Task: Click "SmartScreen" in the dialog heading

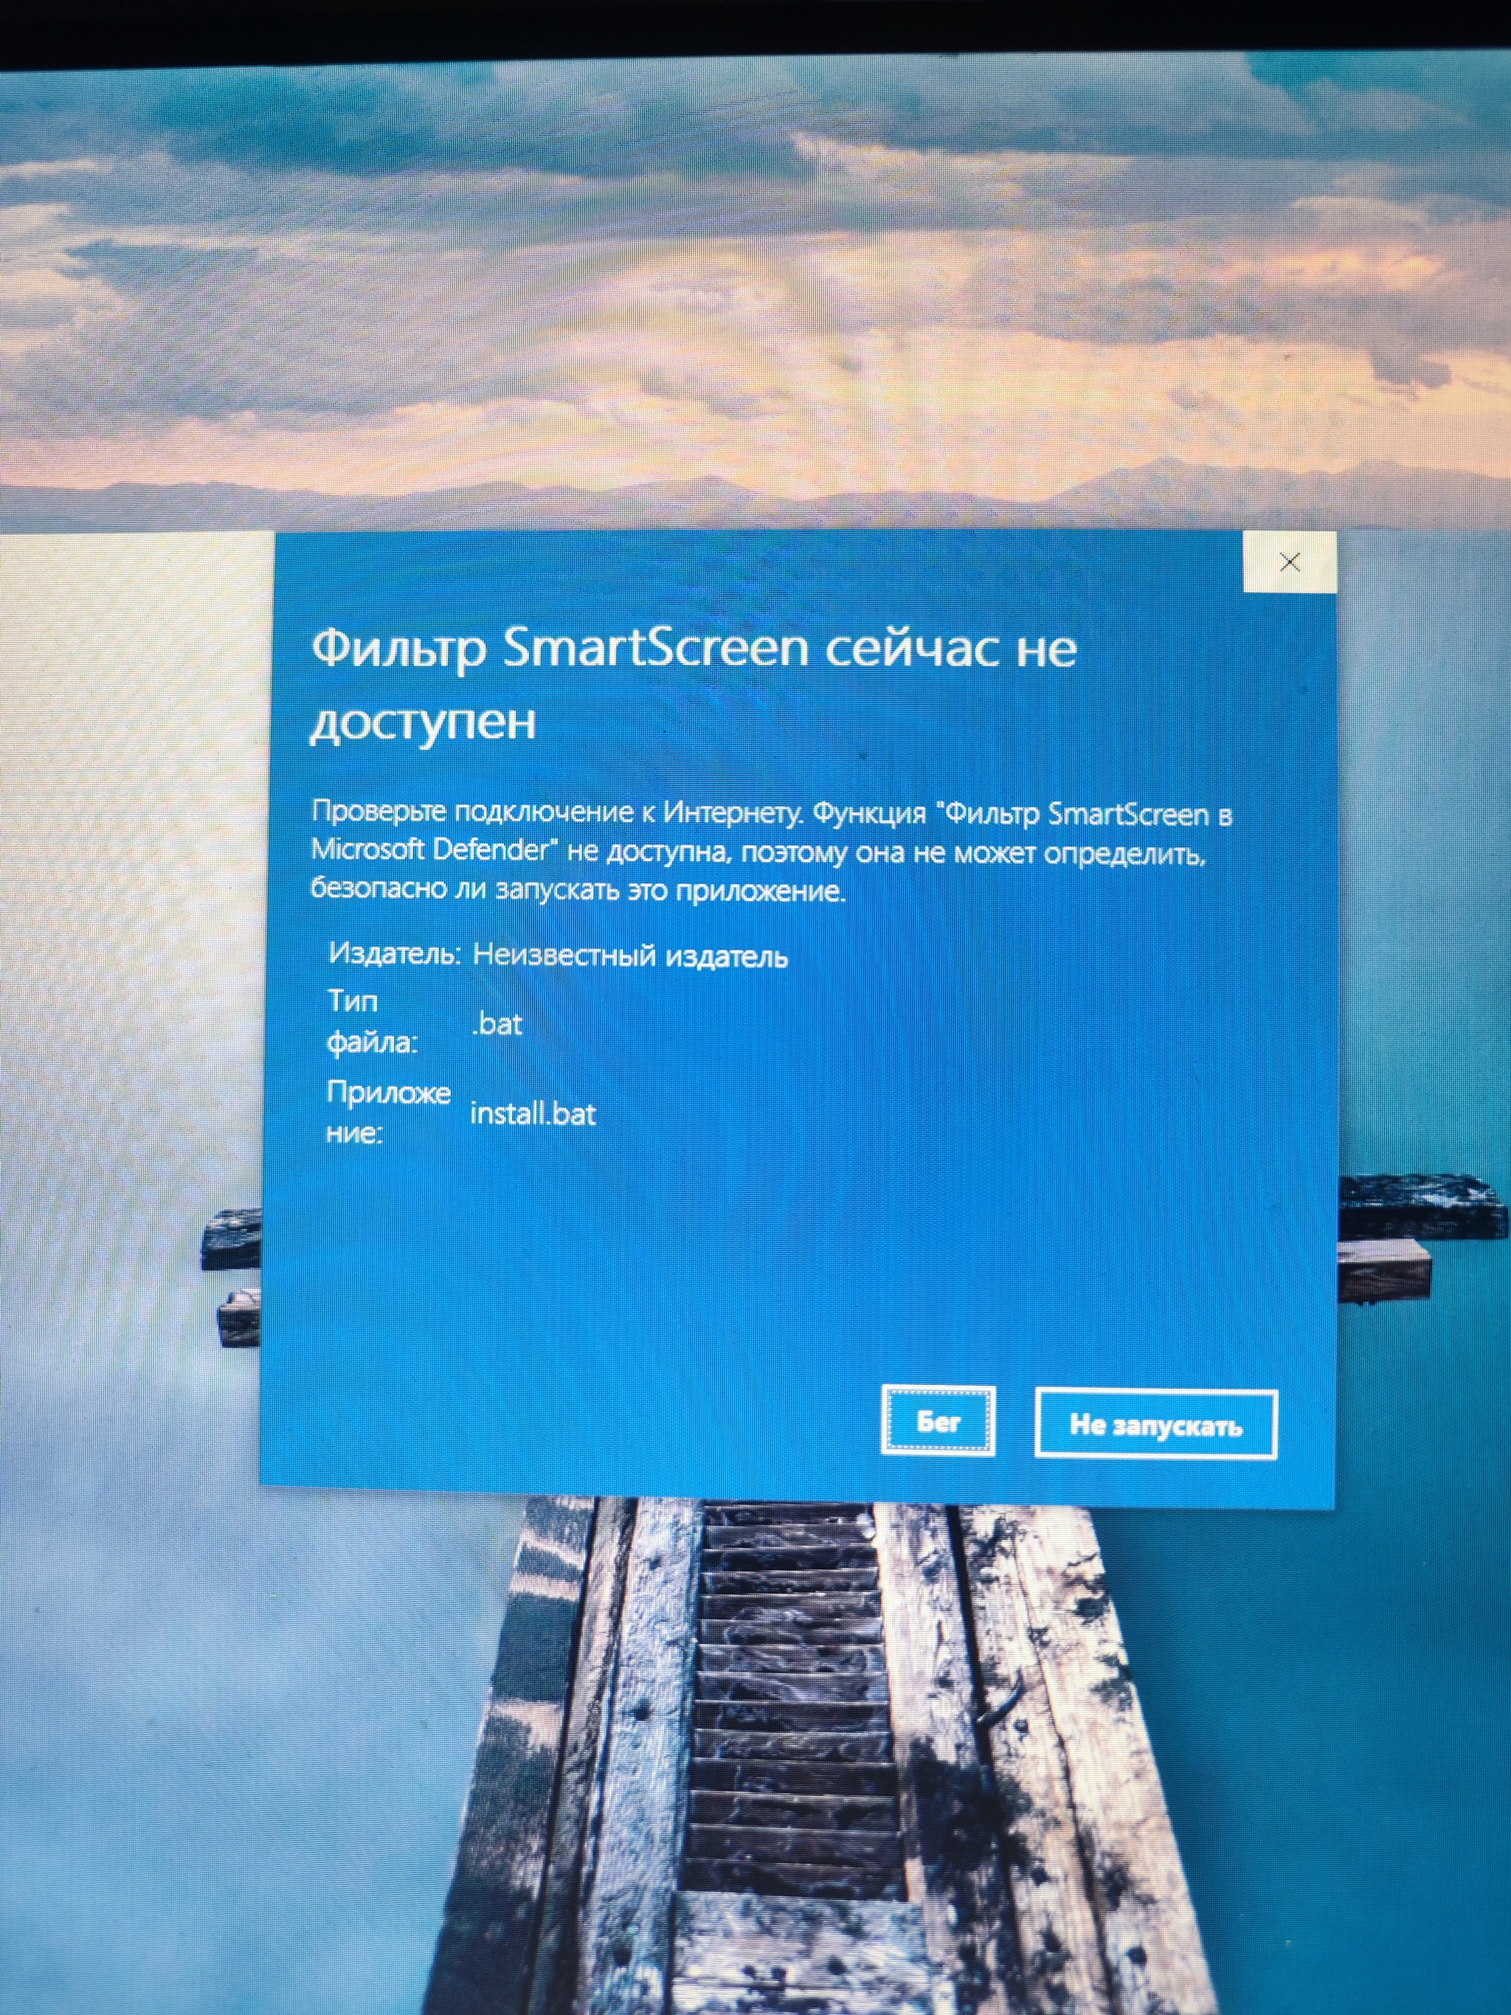Action: (x=655, y=649)
